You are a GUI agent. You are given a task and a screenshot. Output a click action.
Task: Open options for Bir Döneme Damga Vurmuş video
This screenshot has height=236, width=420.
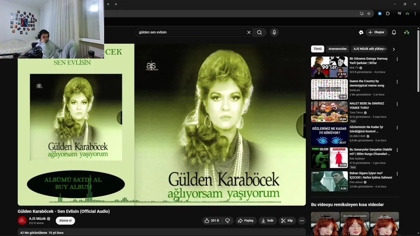(397, 59)
